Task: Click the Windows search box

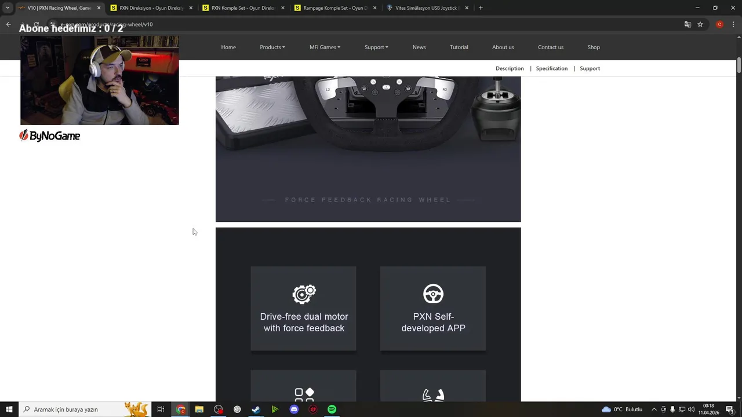Action: tap(85, 409)
